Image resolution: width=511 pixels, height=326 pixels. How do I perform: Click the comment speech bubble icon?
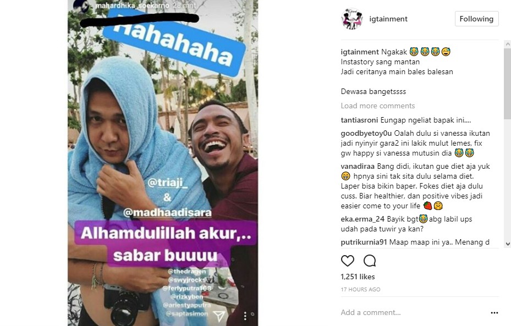point(370,261)
